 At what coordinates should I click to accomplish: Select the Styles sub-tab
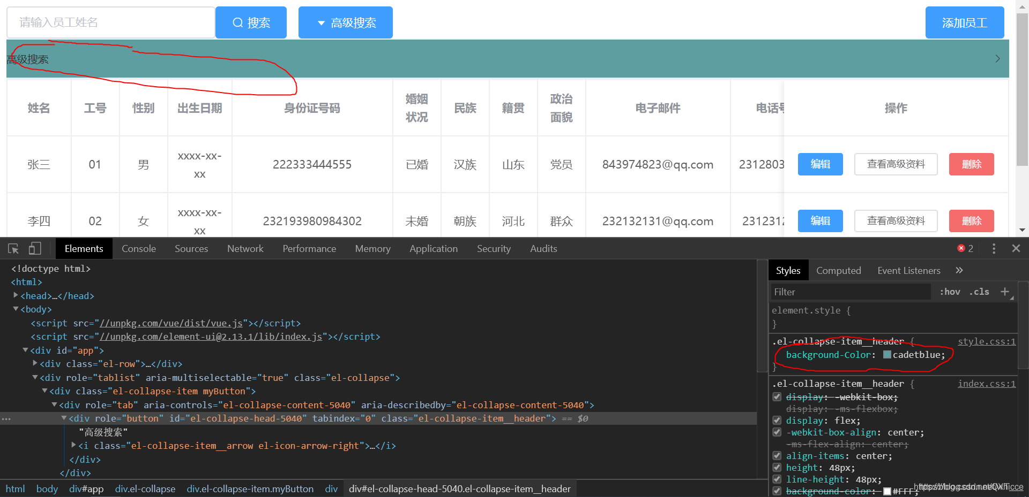point(788,271)
